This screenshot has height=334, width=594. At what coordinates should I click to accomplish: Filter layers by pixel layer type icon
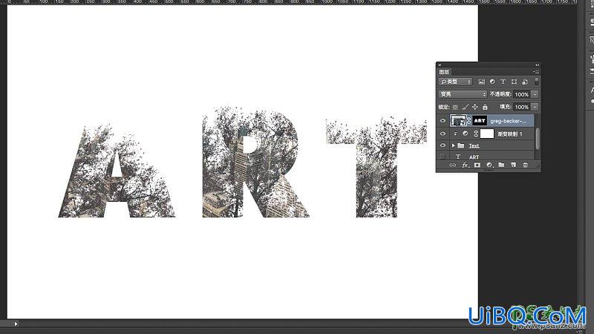(481, 82)
